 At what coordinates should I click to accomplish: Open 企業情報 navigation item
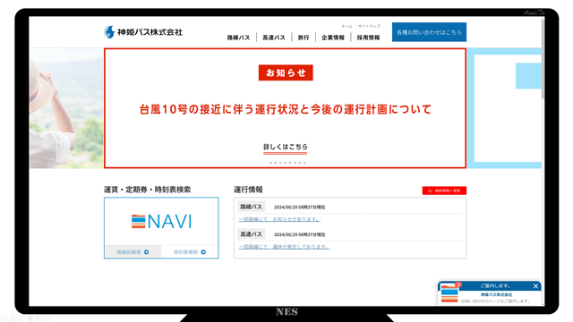333,38
